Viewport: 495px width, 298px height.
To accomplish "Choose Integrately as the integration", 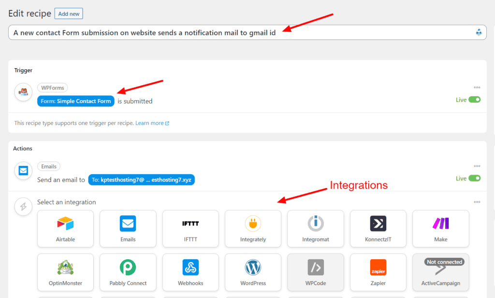I will (x=253, y=228).
